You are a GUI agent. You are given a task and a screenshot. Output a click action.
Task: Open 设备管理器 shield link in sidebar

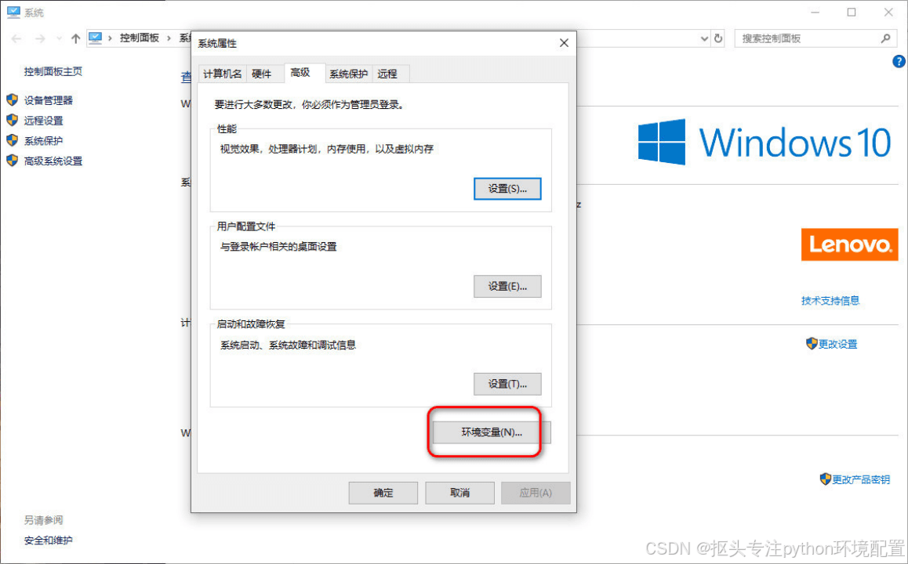[48, 100]
